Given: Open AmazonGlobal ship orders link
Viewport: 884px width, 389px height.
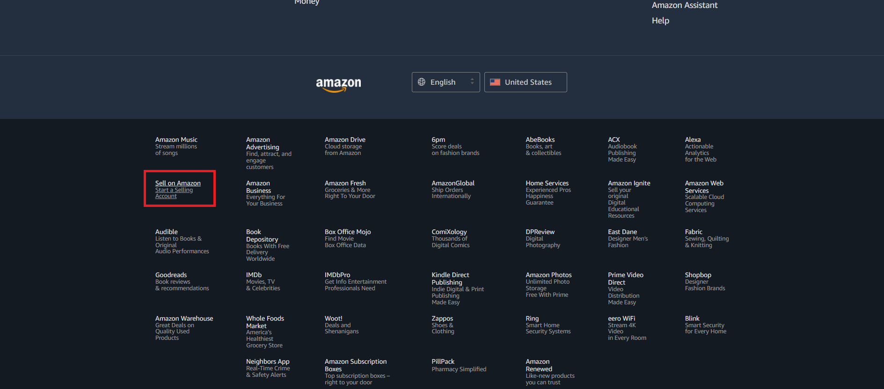Looking at the screenshot, I should click(453, 190).
